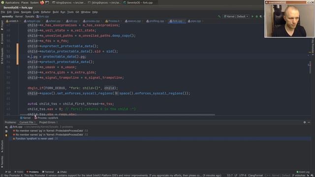This screenshot has height=177, width=315.
Task: Open the File menu
Action: pos(3,12)
